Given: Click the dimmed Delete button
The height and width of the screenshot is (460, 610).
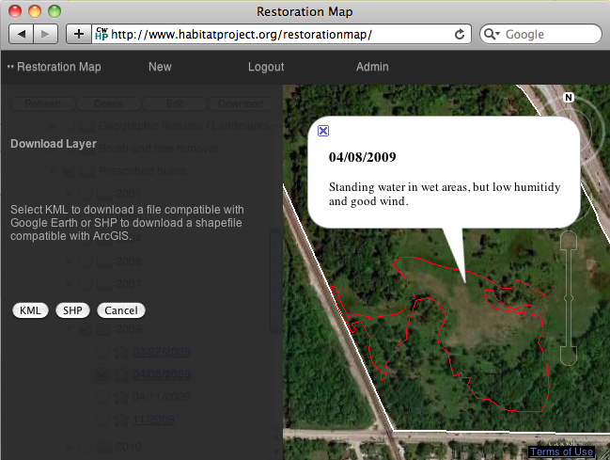Looking at the screenshot, I should click(x=108, y=103).
